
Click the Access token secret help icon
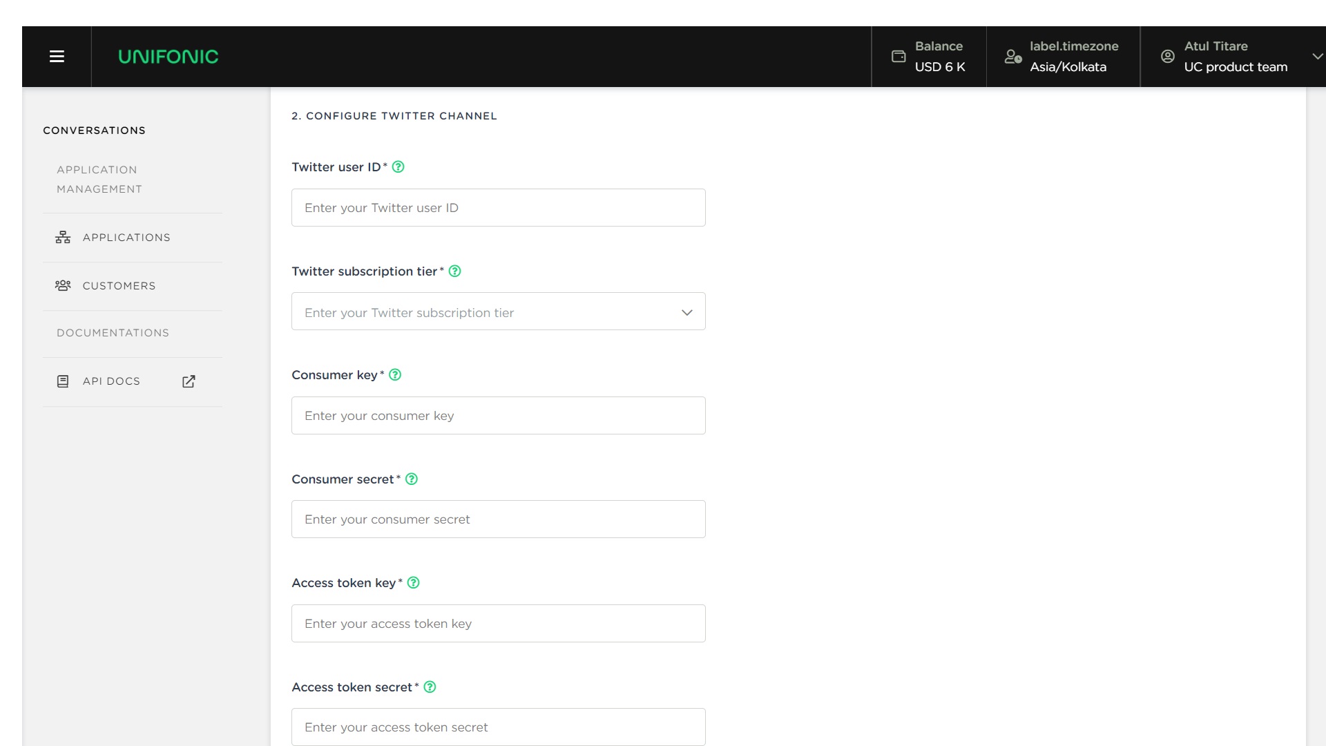pyautogui.click(x=430, y=687)
